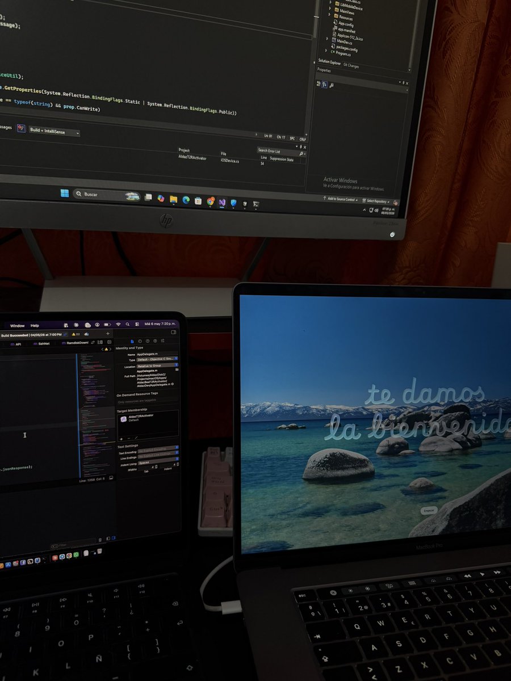Toggle the Xcode inspectors panel button

(173, 333)
